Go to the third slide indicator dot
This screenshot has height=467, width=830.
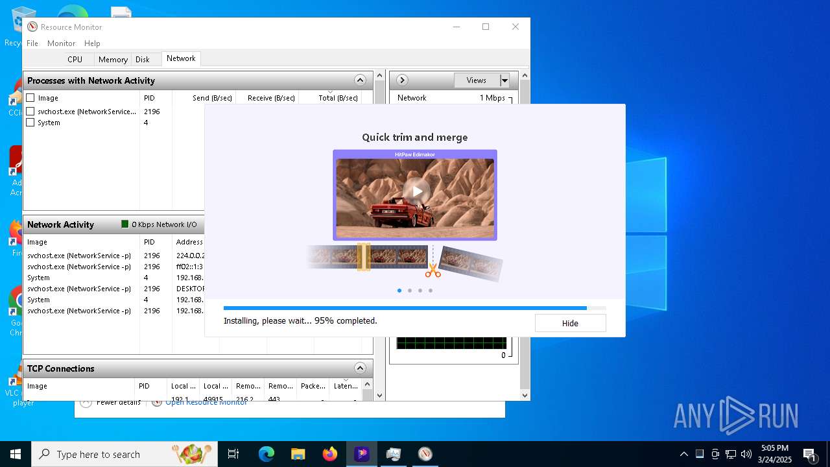[420, 291]
